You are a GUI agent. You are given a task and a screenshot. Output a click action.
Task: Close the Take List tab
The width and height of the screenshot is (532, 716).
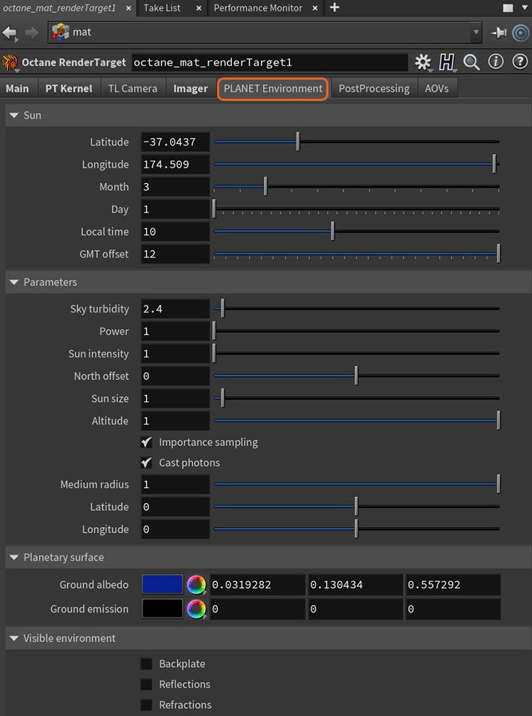pyautogui.click(x=199, y=9)
